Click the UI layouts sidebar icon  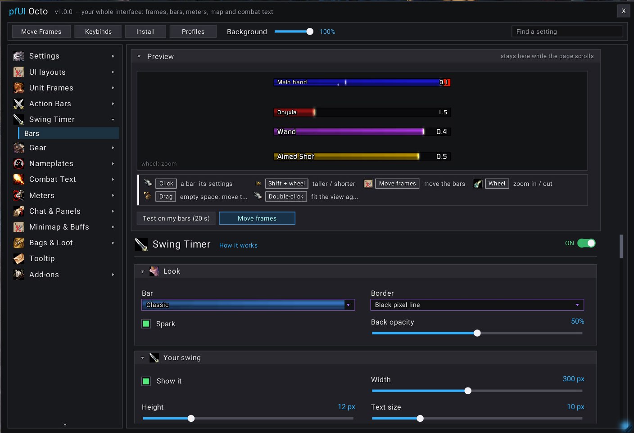[18, 72]
